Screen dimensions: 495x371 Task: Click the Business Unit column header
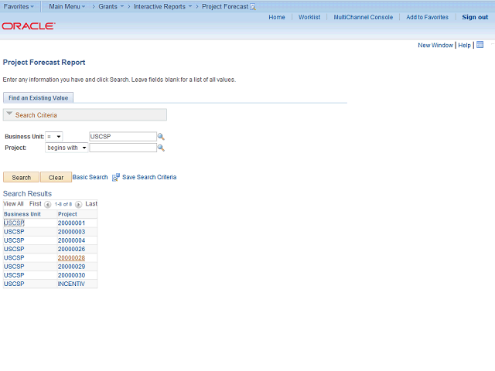(22, 214)
